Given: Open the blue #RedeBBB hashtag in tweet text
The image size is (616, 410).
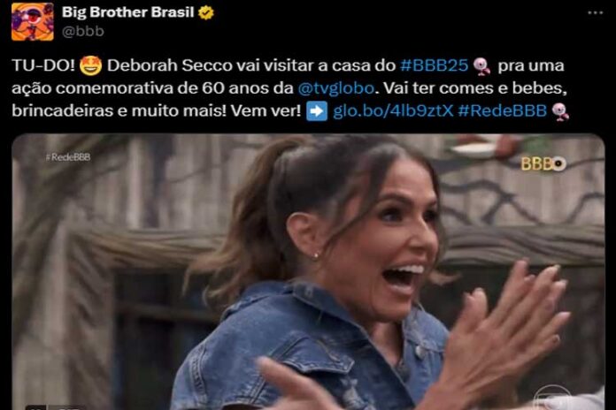Looking at the screenshot, I should tap(502, 111).
